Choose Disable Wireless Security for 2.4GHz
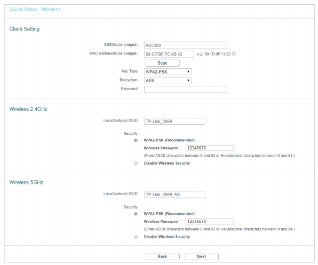This screenshot has width=318, height=265. click(x=136, y=163)
